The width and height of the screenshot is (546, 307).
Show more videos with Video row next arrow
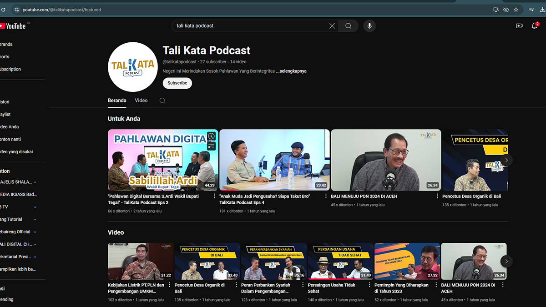[x=506, y=261]
